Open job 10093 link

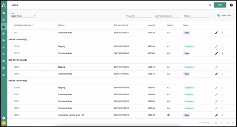pos(17,108)
